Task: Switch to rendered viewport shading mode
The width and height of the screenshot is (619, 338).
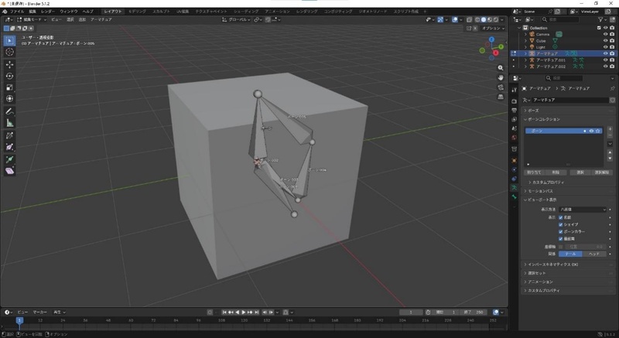Action: pos(496,19)
